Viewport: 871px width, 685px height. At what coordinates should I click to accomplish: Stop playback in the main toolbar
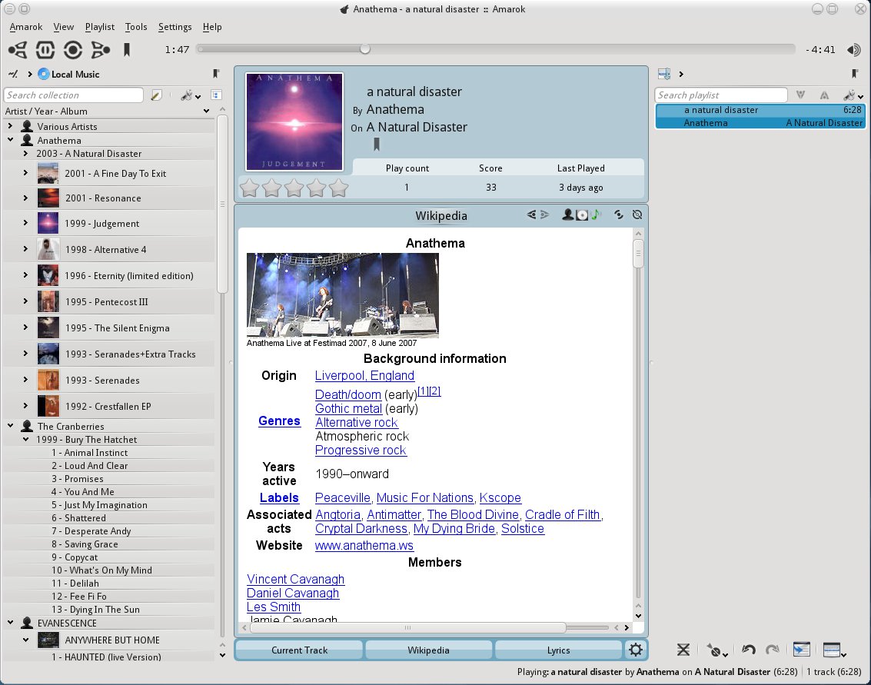[73, 50]
